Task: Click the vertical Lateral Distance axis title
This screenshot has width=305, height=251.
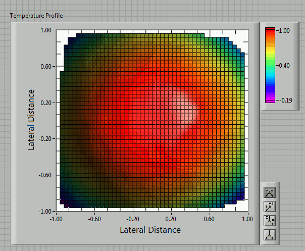Action: pyautogui.click(x=31, y=120)
